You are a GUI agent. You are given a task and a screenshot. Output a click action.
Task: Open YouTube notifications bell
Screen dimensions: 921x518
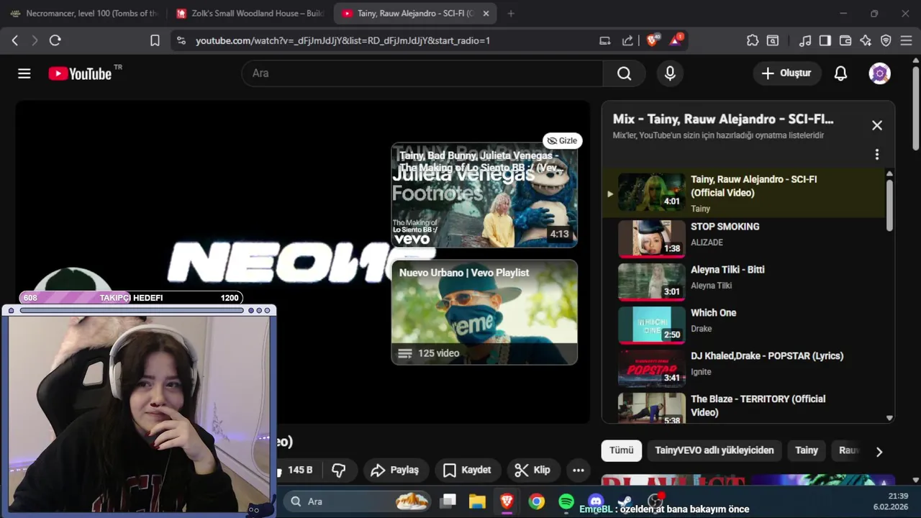coord(840,73)
